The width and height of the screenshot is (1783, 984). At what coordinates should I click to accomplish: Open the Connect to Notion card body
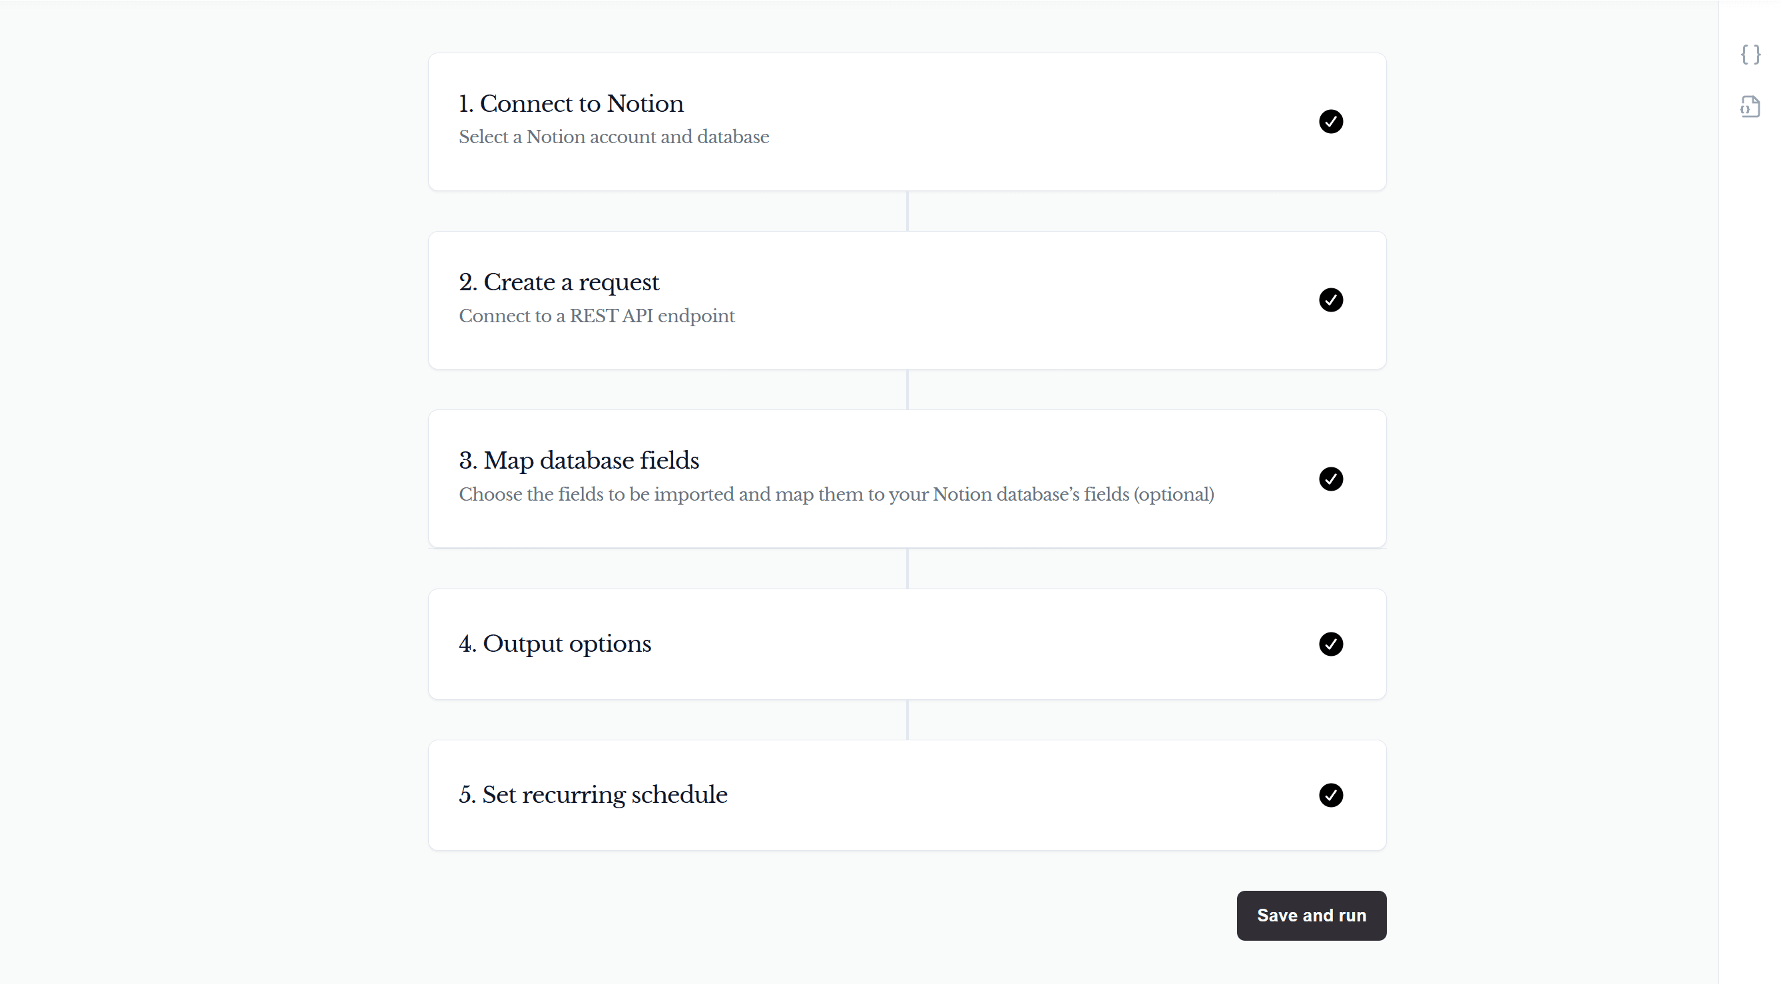tap(907, 122)
